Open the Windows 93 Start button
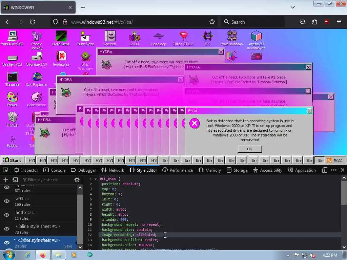The image size is (347, 260). [x=12, y=160]
